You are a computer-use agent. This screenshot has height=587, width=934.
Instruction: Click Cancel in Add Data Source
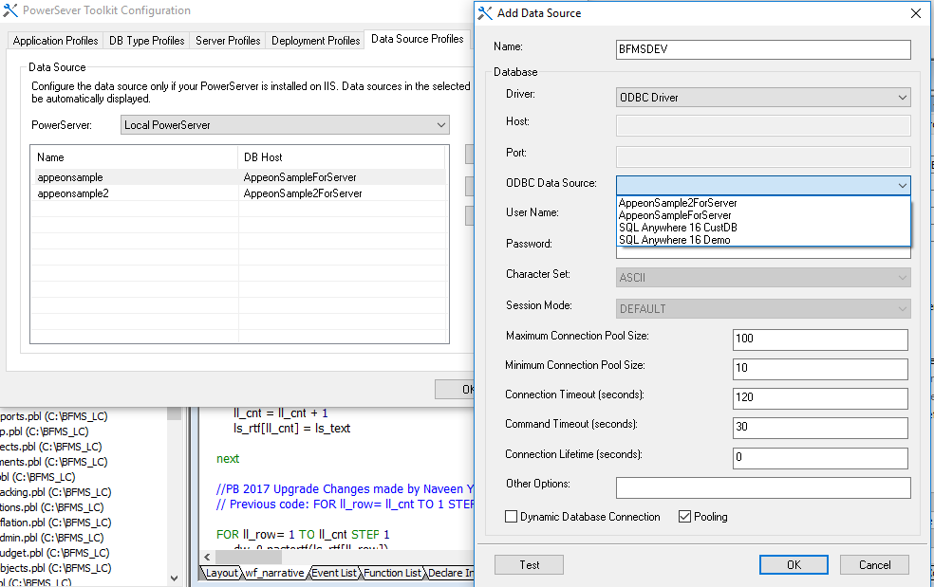(x=874, y=564)
